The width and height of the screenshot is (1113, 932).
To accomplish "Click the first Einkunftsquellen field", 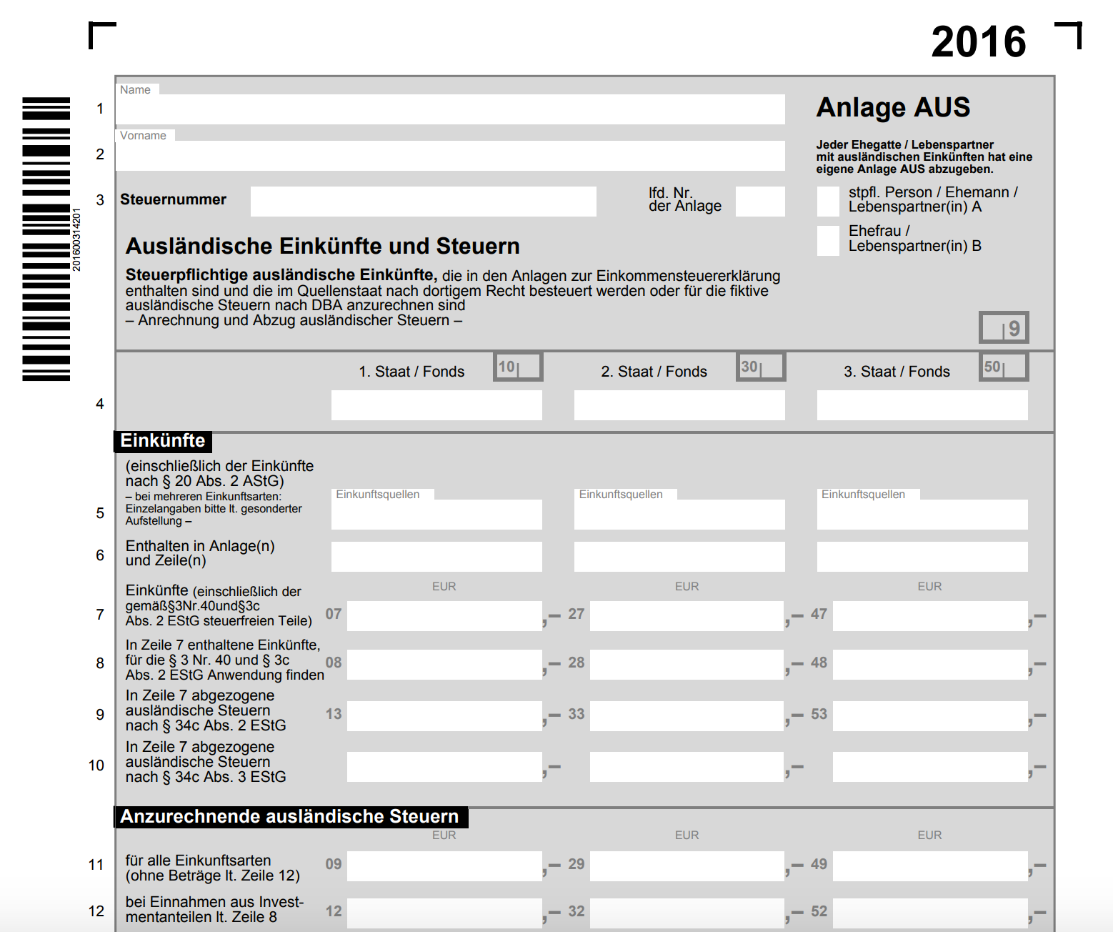I will tap(436, 515).
